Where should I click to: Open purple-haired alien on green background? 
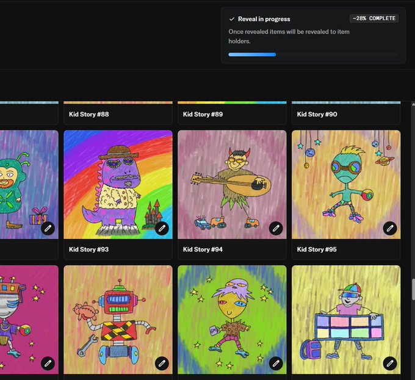click(x=232, y=320)
